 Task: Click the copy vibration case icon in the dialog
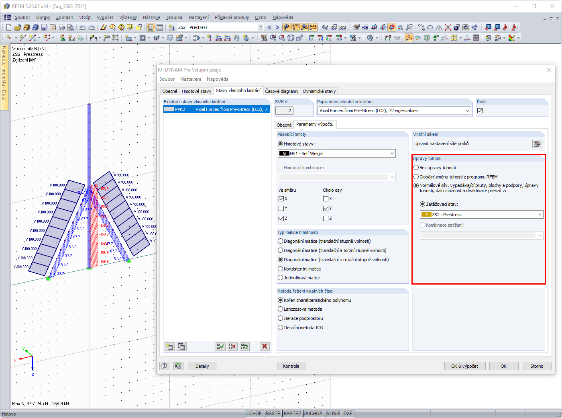point(181,346)
